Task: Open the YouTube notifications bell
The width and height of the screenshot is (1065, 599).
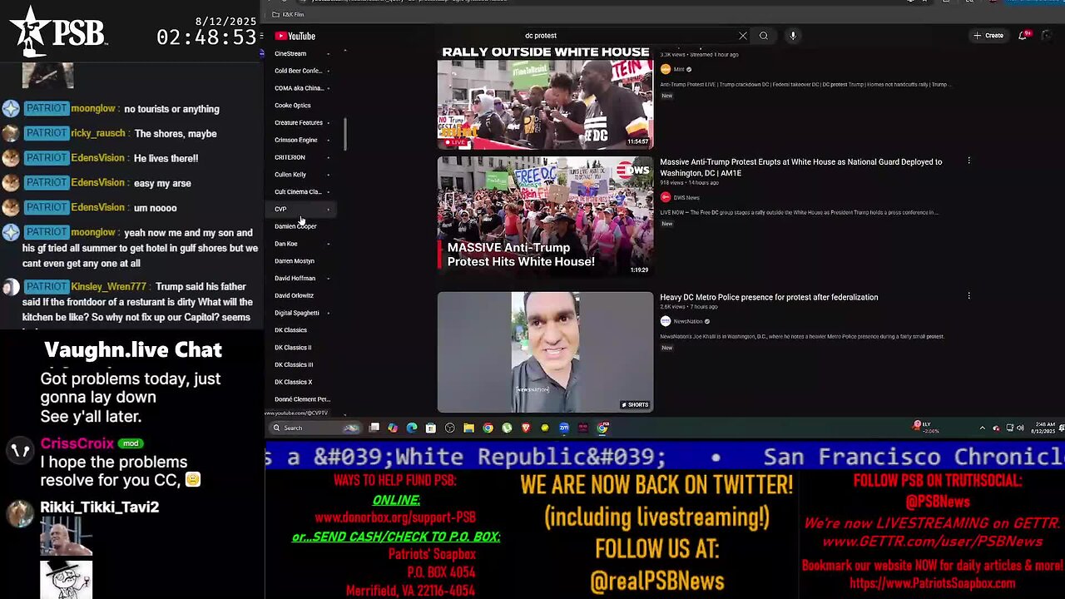Action: (1023, 36)
